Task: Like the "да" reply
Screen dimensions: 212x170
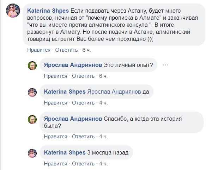Action: point(55,103)
